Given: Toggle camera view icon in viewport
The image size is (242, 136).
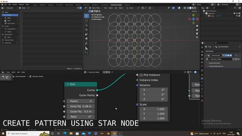Looking at the screenshot, I should click(197, 34).
